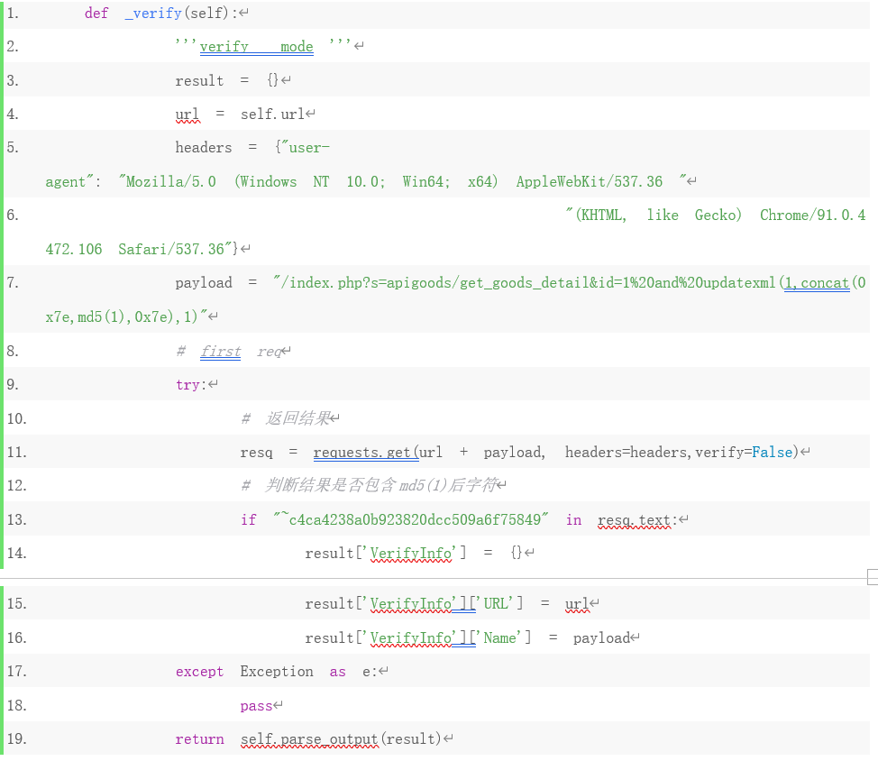Click 'self.parse_output' on line 19
The width and height of the screenshot is (878, 761).
pos(309,739)
